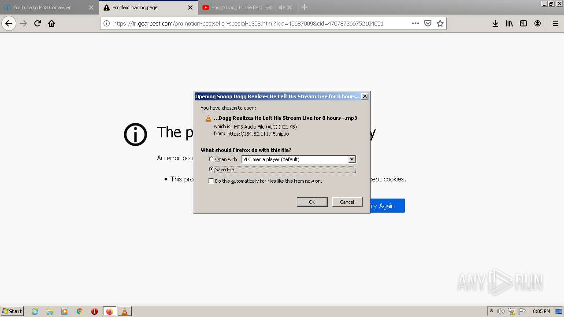Switch to Snoop Dogg YouTube tab
Viewport: 564px width, 317px height.
[247, 7]
